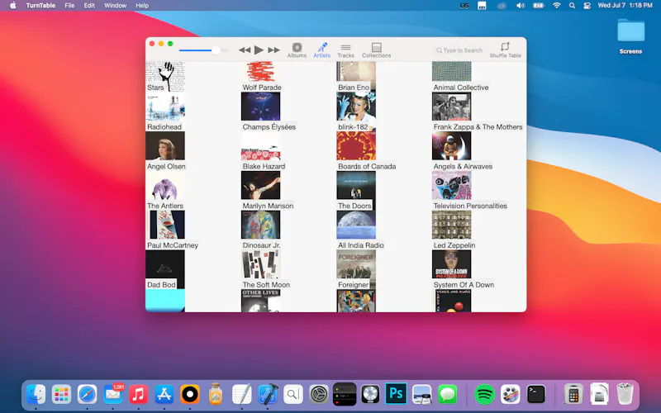Click the Type to Search field
This screenshot has height=413, width=661.
pos(459,50)
